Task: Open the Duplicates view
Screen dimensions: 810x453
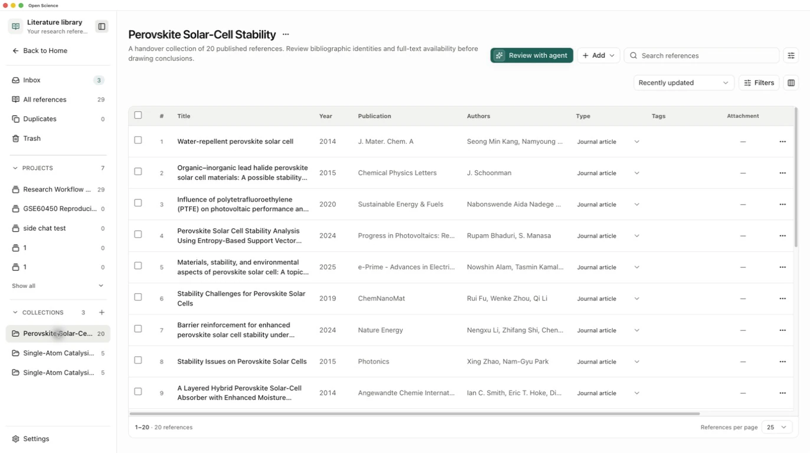Action: pyautogui.click(x=58, y=119)
